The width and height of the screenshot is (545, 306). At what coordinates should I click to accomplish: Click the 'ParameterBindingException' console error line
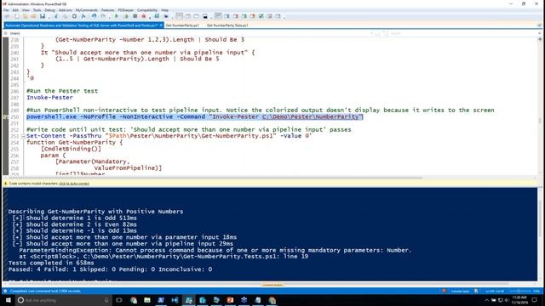pyautogui.click(x=215, y=250)
